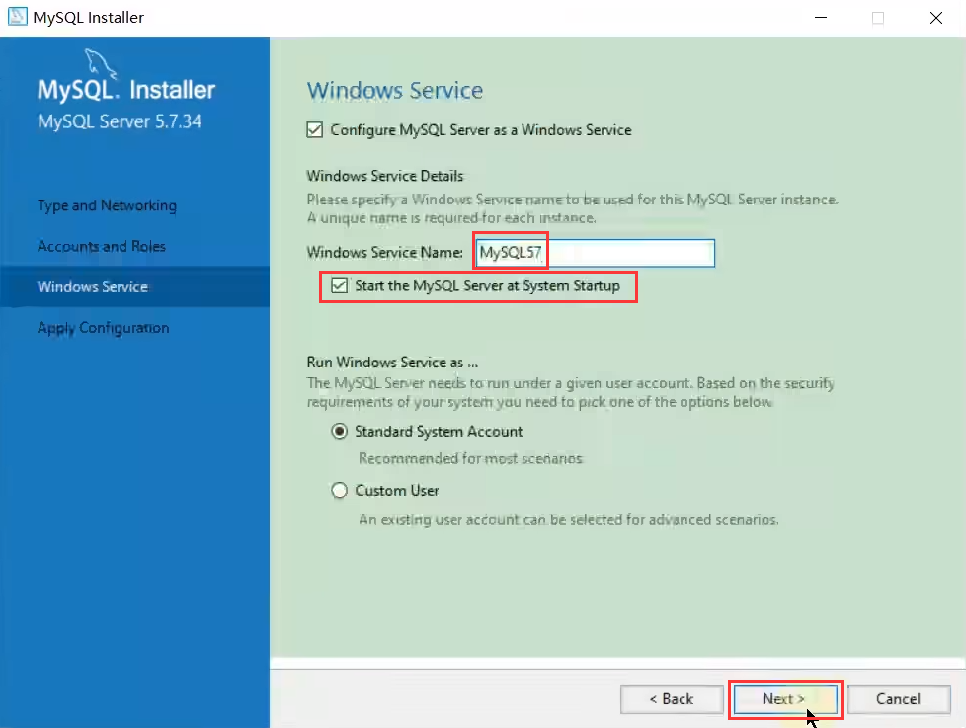Click the Next button

pos(784,699)
